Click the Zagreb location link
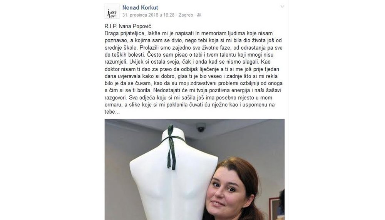 tap(186, 15)
